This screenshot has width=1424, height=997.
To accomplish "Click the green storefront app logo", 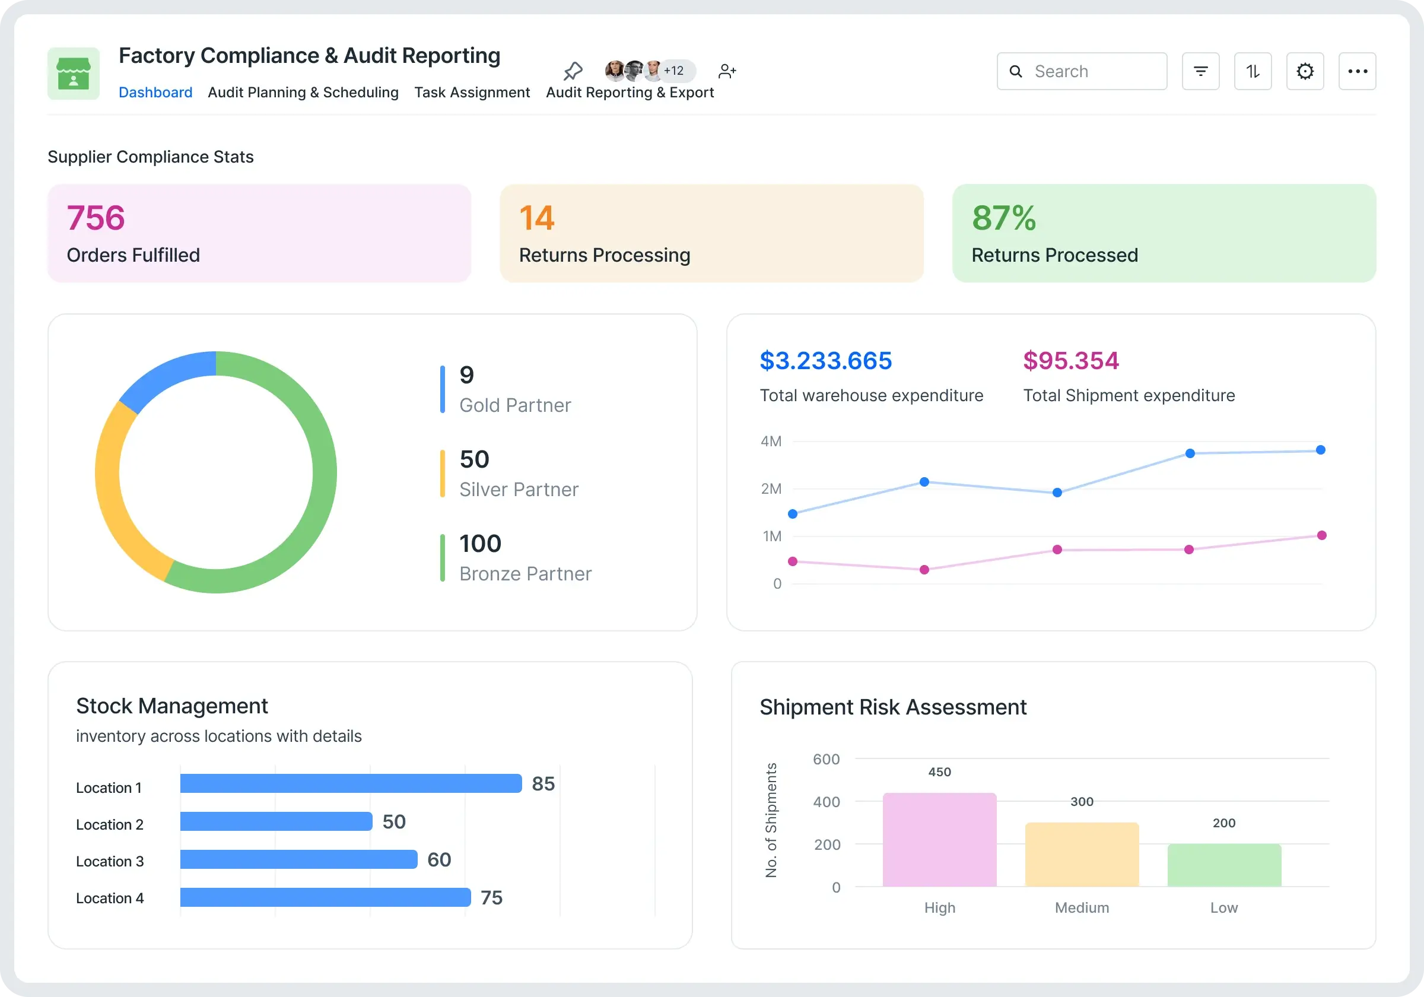I will pyautogui.click(x=73, y=73).
